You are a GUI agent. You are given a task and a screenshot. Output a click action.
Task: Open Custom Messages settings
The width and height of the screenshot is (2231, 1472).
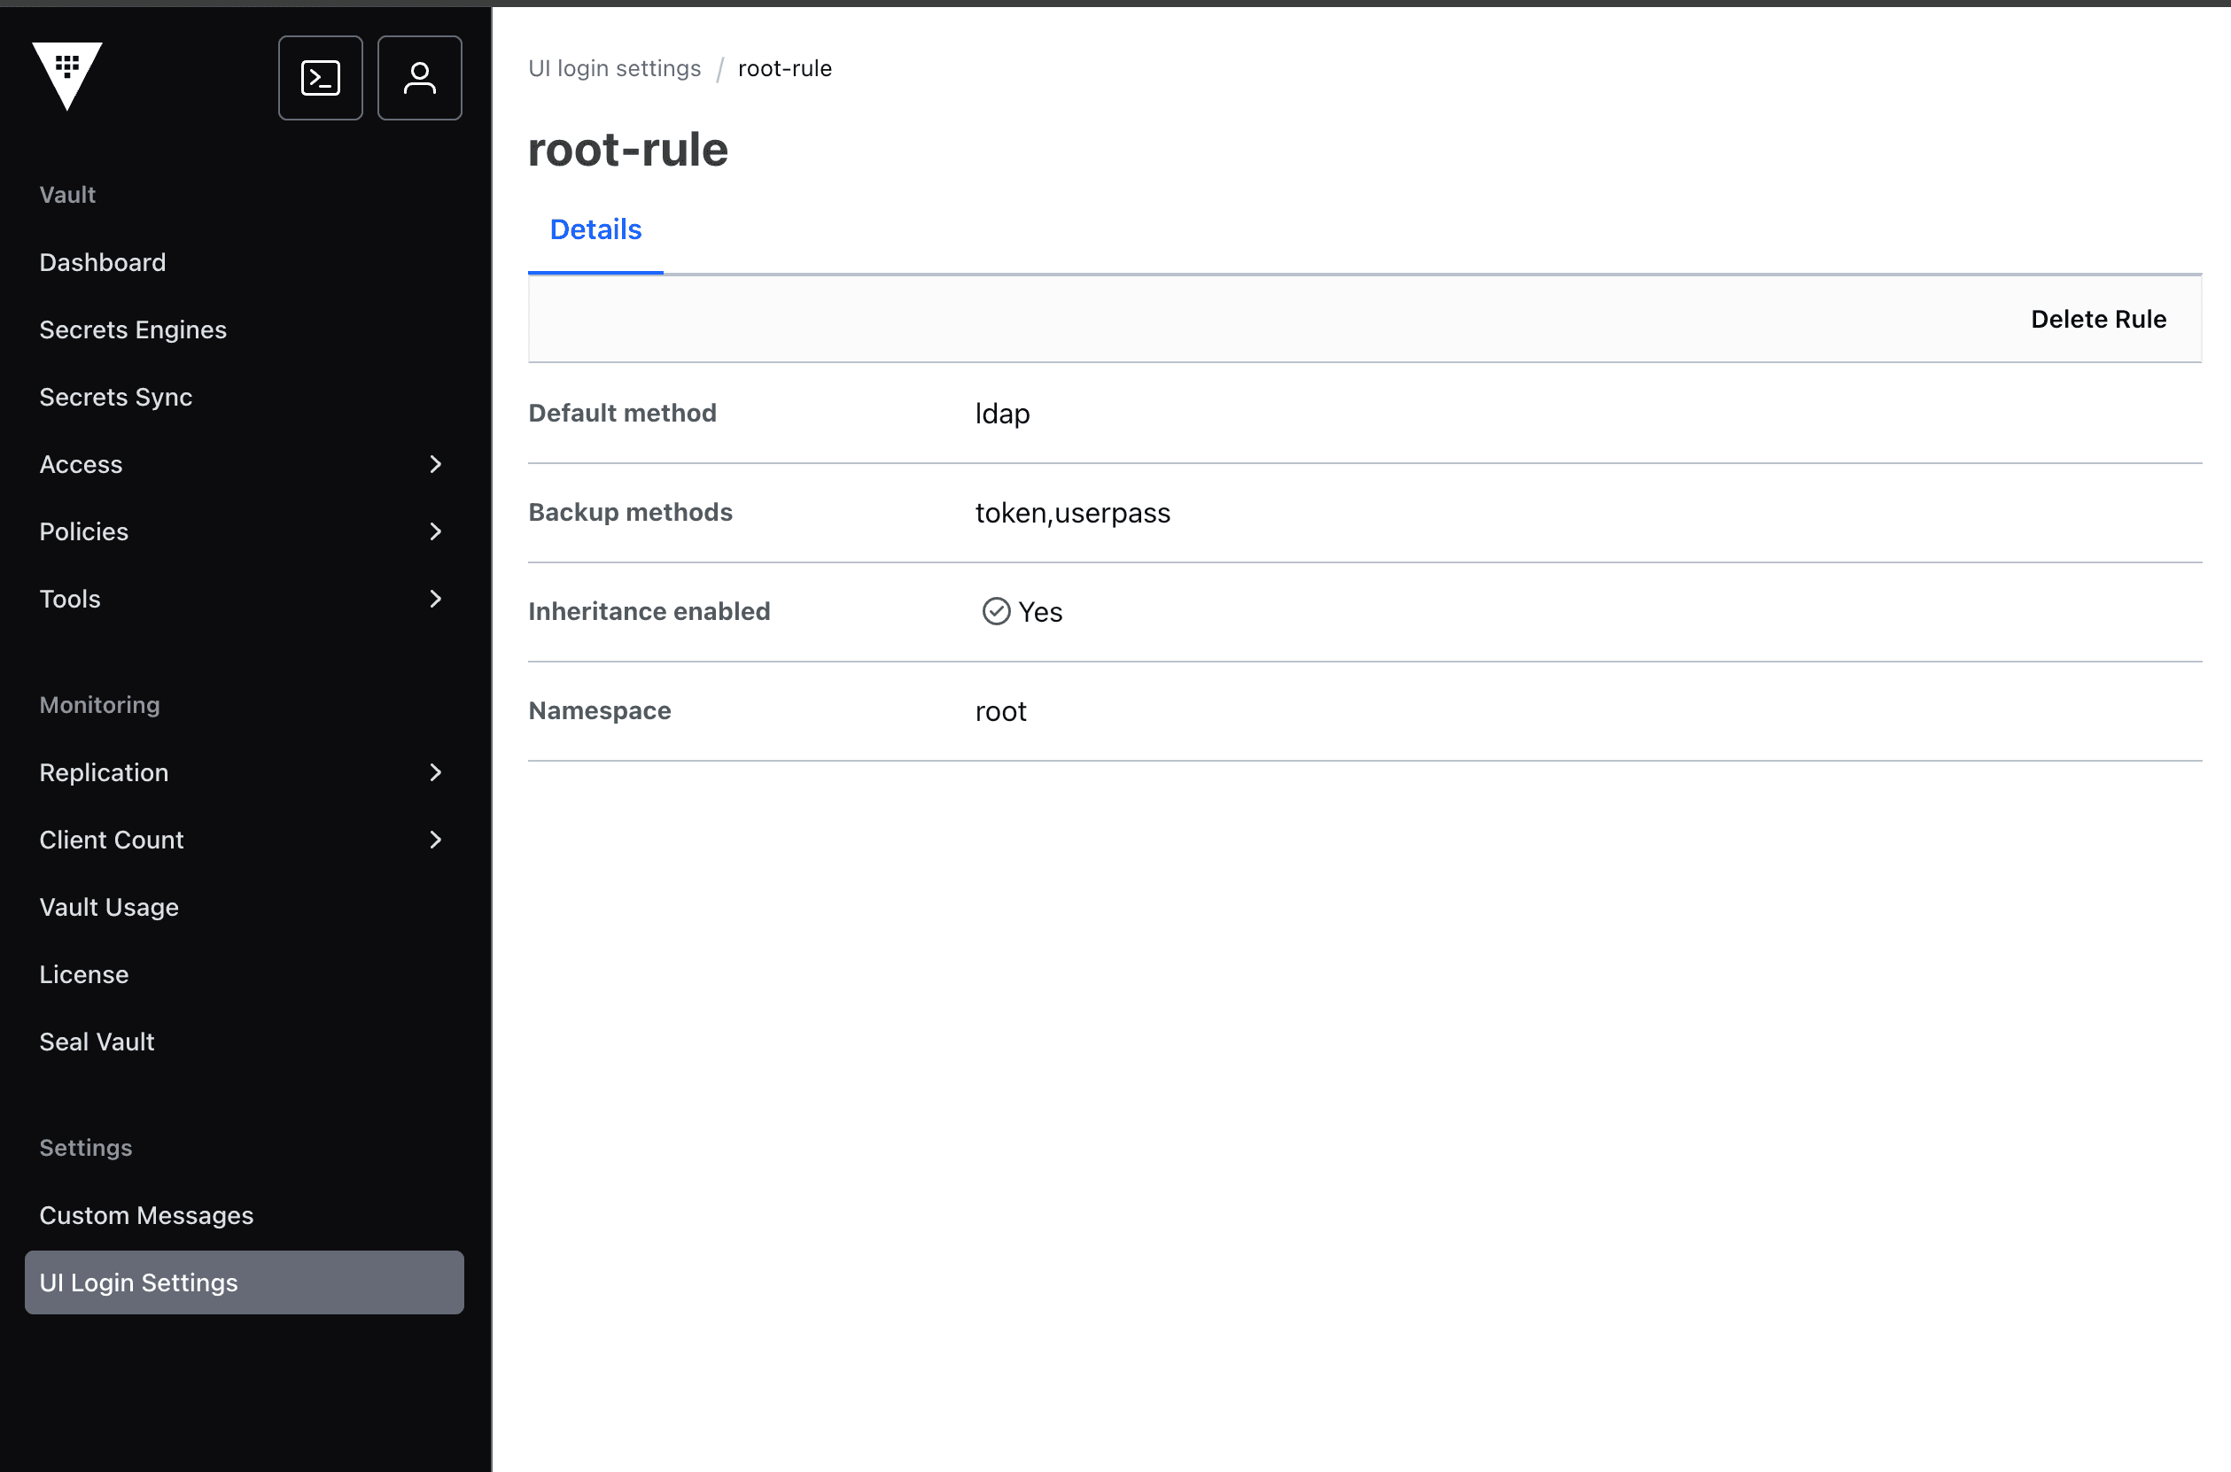coord(146,1215)
